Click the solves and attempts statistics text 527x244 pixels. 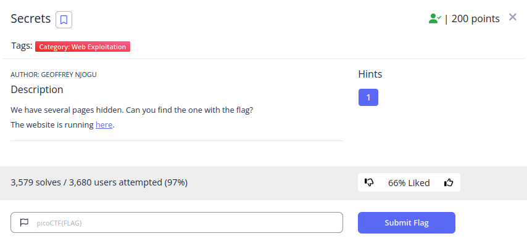pos(99,182)
